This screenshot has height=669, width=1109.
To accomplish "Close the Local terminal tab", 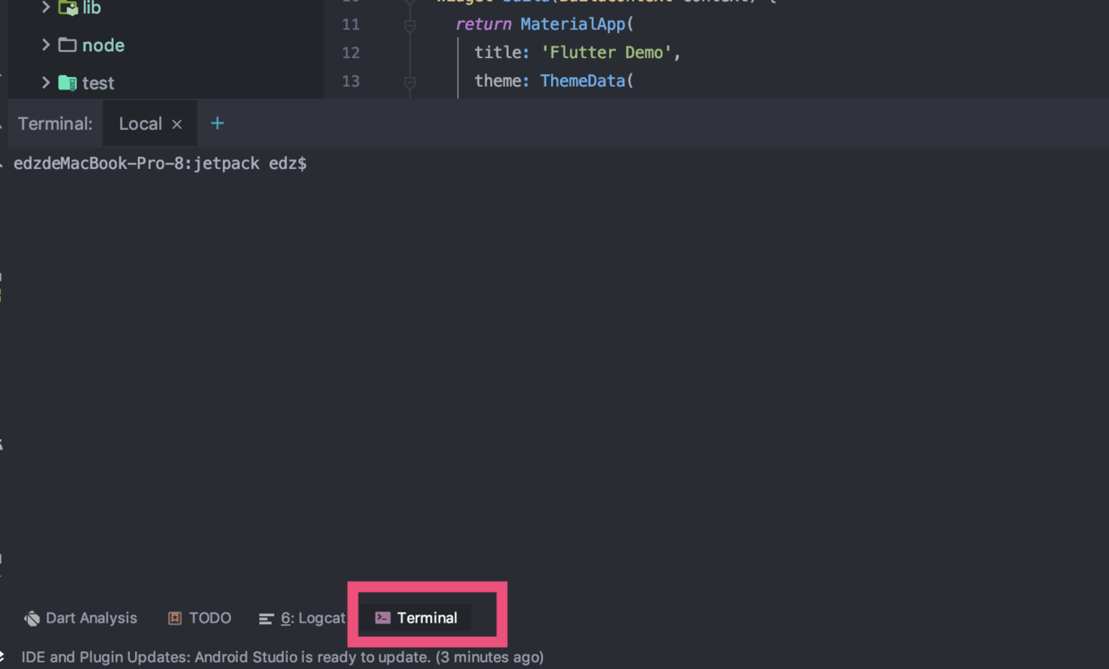I will pos(177,124).
